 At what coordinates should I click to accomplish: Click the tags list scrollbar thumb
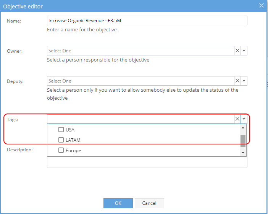tap(243, 141)
